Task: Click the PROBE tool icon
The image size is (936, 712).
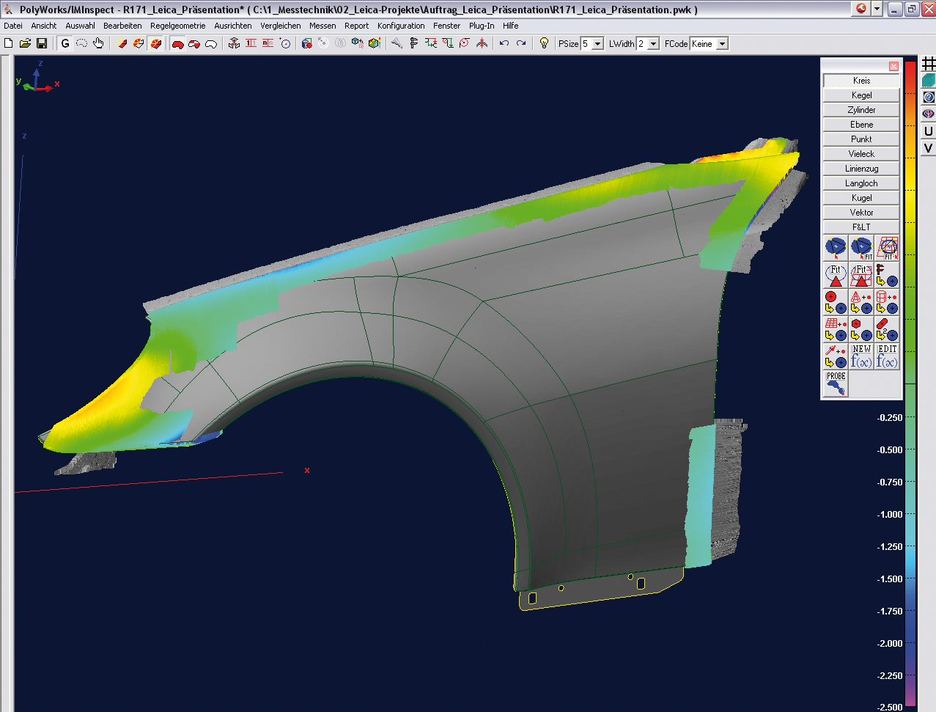Action: [x=836, y=383]
